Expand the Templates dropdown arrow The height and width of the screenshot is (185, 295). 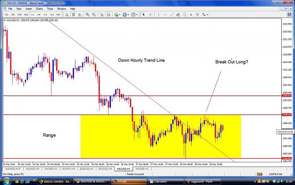(x=137, y=15)
